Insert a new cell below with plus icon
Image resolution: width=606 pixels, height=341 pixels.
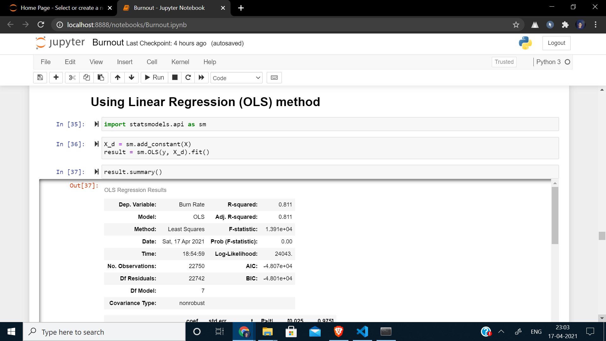[56, 78]
